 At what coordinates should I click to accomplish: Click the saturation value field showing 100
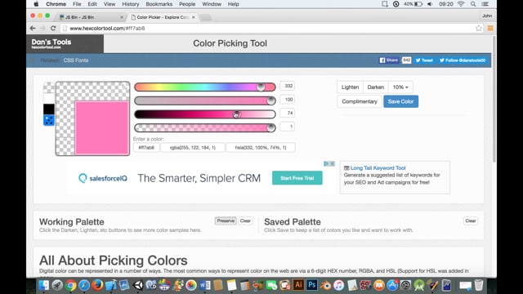pyautogui.click(x=287, y=100)
